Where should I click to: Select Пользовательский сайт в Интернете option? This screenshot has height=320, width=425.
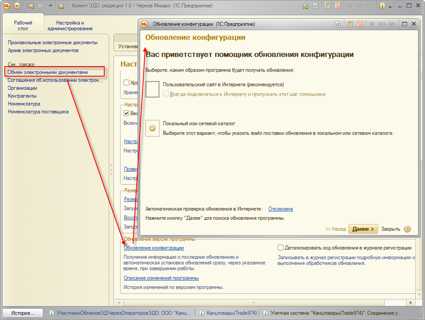click(x=152, y=90)
